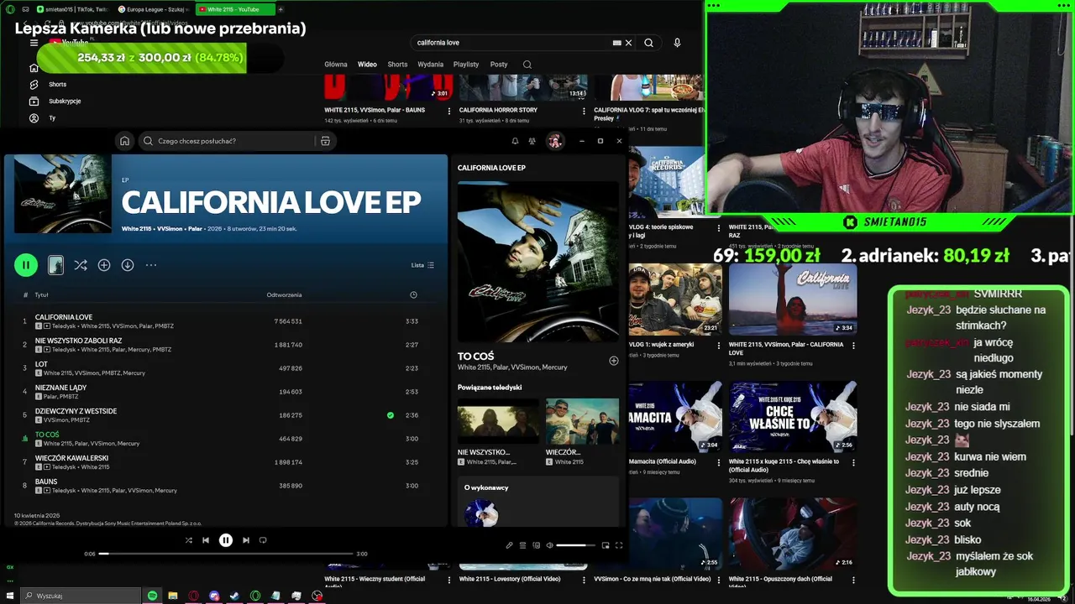Open connect to device icon
Image resolution: width=1075 pixels, height=604 pixels.
[x=536, y=545]
